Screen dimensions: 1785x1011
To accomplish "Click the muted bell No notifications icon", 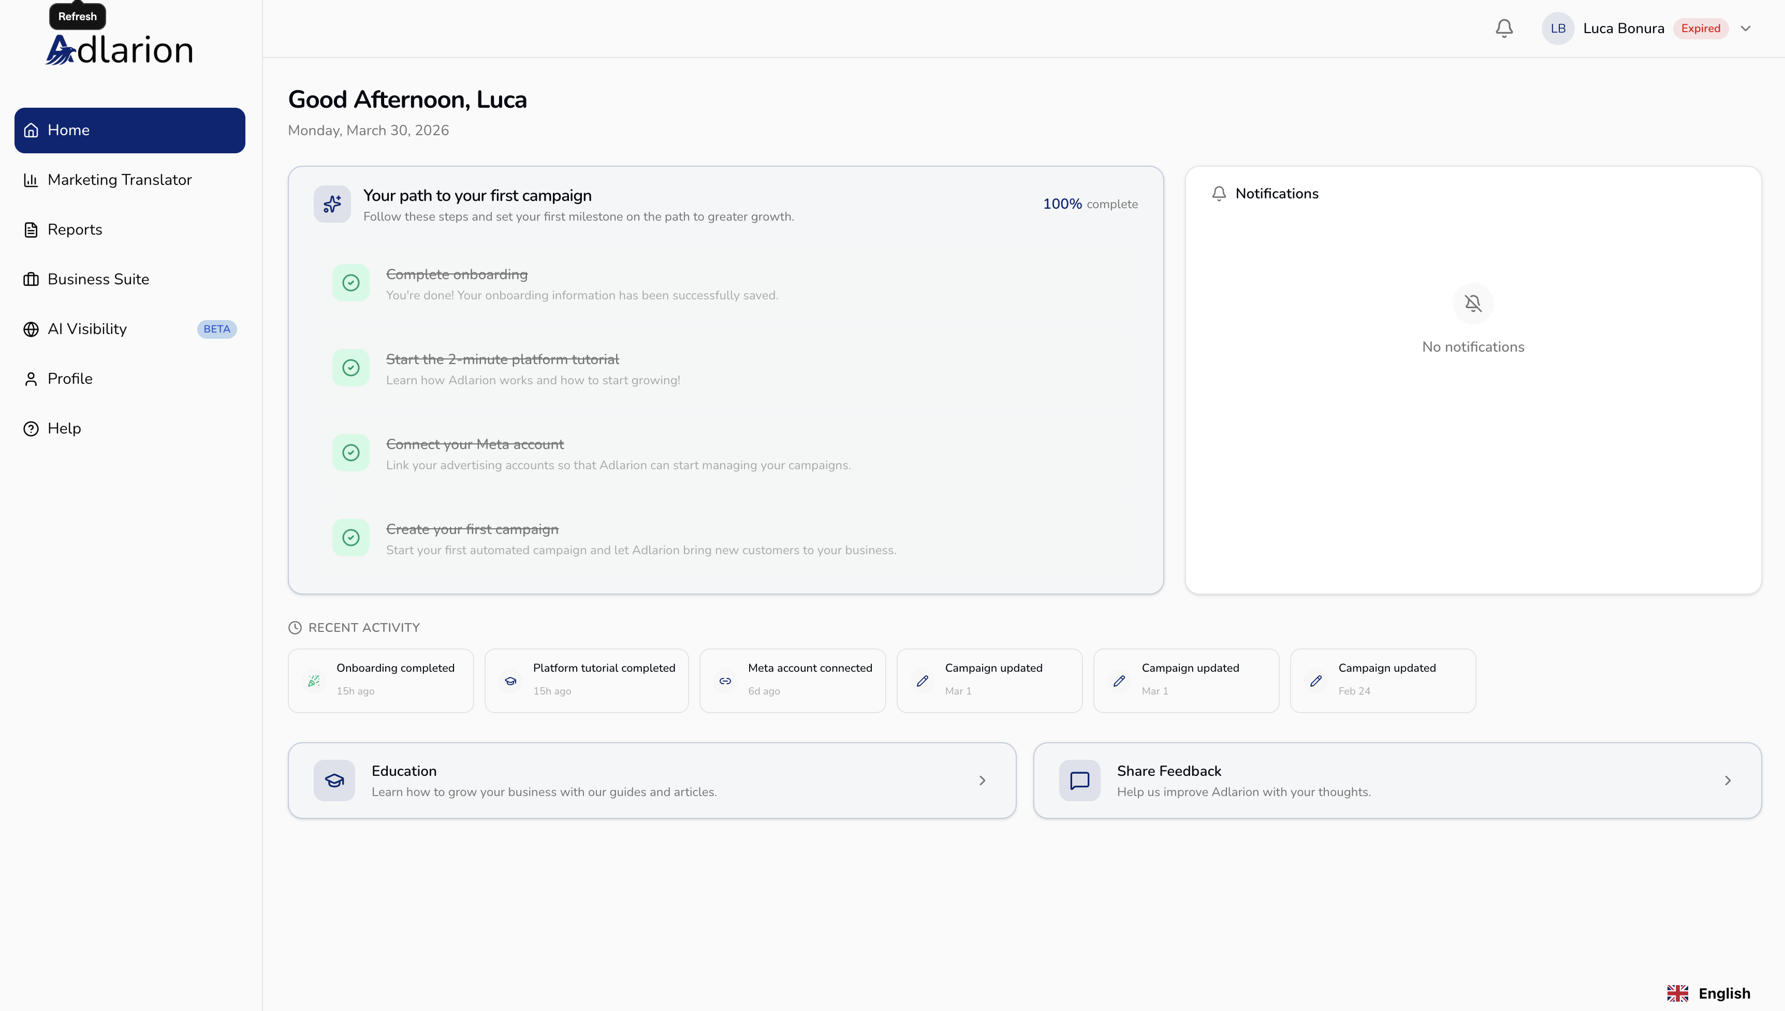I will tap(1473, 304).
